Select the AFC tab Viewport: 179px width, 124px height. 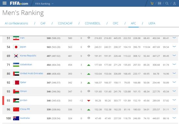pos(133,23)
